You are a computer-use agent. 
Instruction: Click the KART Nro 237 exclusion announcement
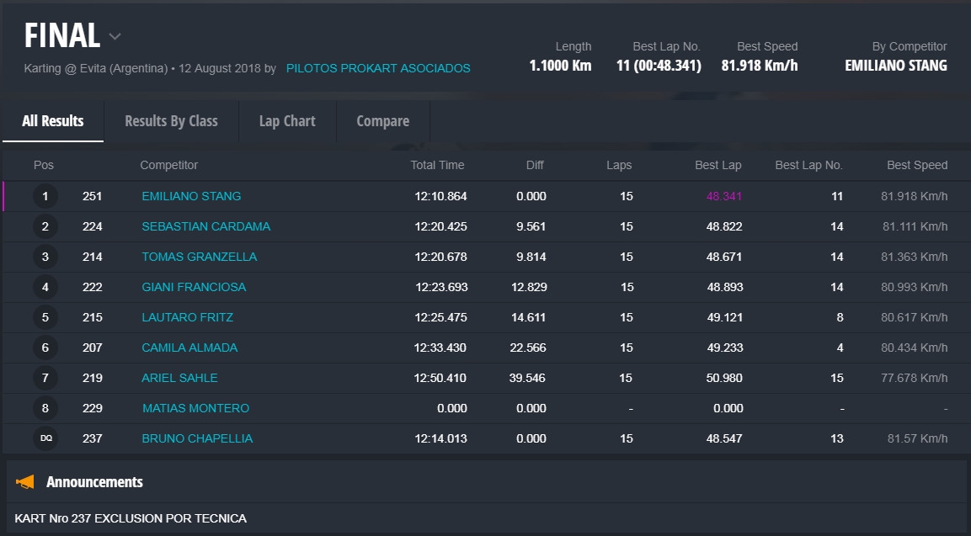(x=131, y=518)
